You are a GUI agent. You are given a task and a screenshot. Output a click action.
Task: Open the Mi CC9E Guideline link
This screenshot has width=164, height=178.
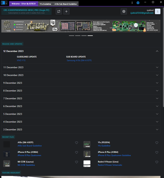coord(26,165)
